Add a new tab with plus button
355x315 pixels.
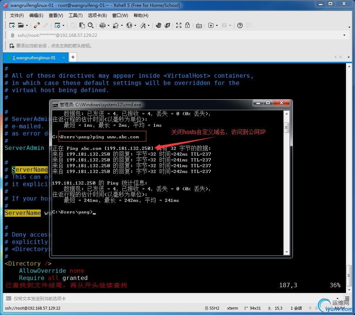click(x=73, y=57)
